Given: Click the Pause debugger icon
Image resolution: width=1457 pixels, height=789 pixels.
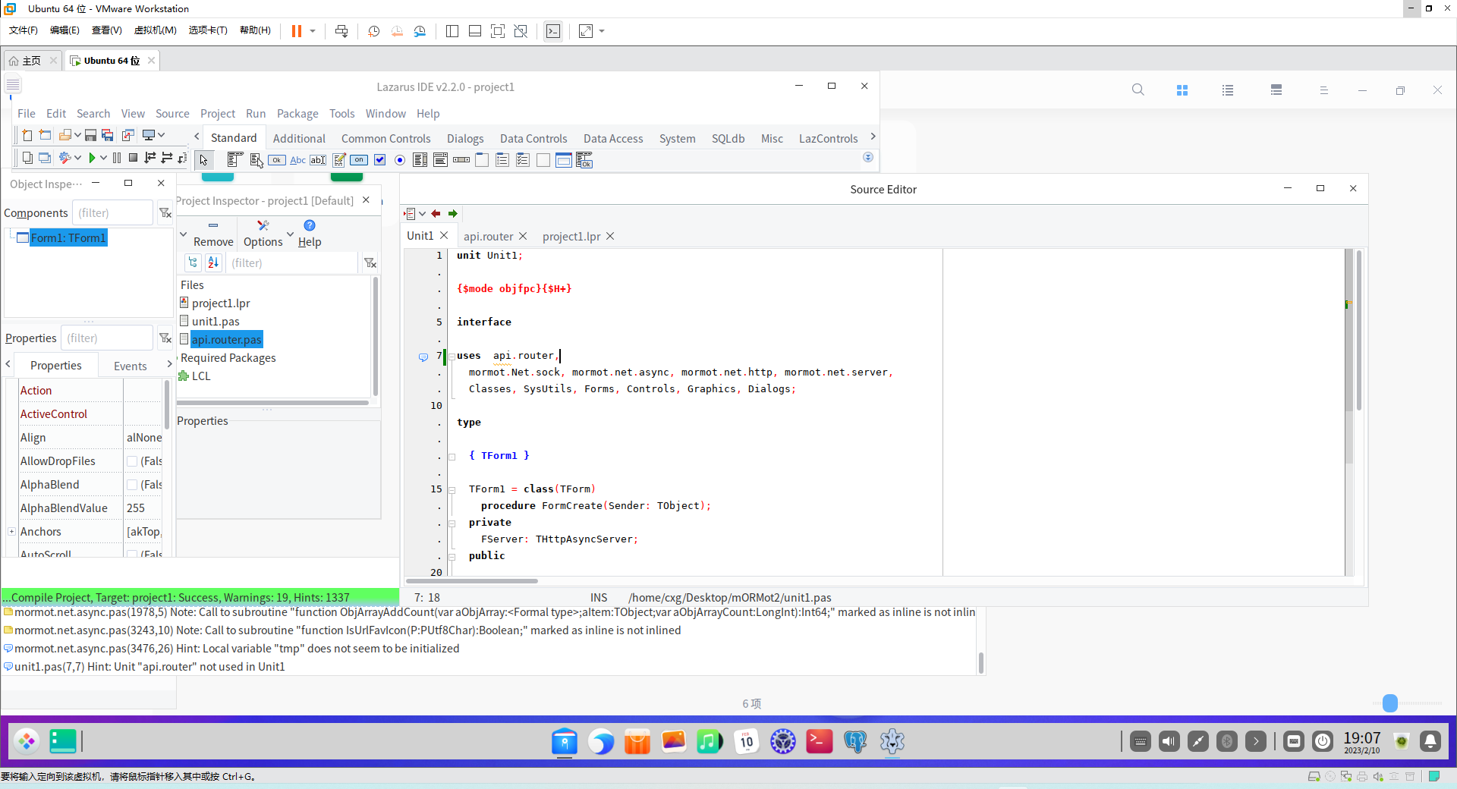Looking at the screenshot, I should pos(117,158).
